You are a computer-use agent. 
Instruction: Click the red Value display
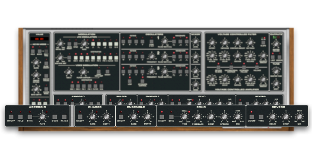pos(39,39)
